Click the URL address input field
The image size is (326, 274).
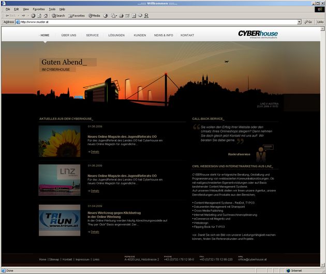tap(155, 22)
